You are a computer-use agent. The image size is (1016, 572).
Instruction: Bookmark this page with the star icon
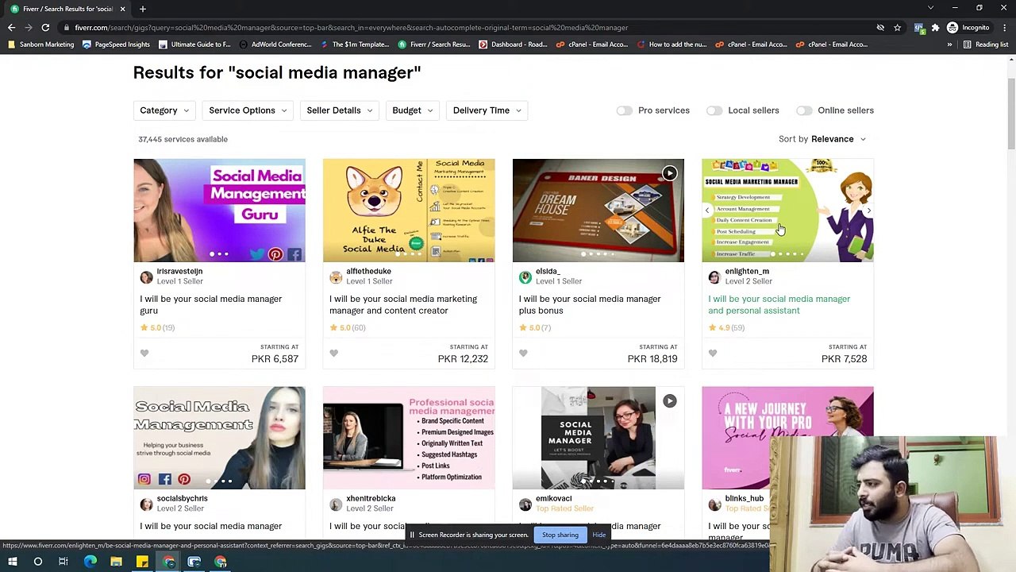pos(897,28)
